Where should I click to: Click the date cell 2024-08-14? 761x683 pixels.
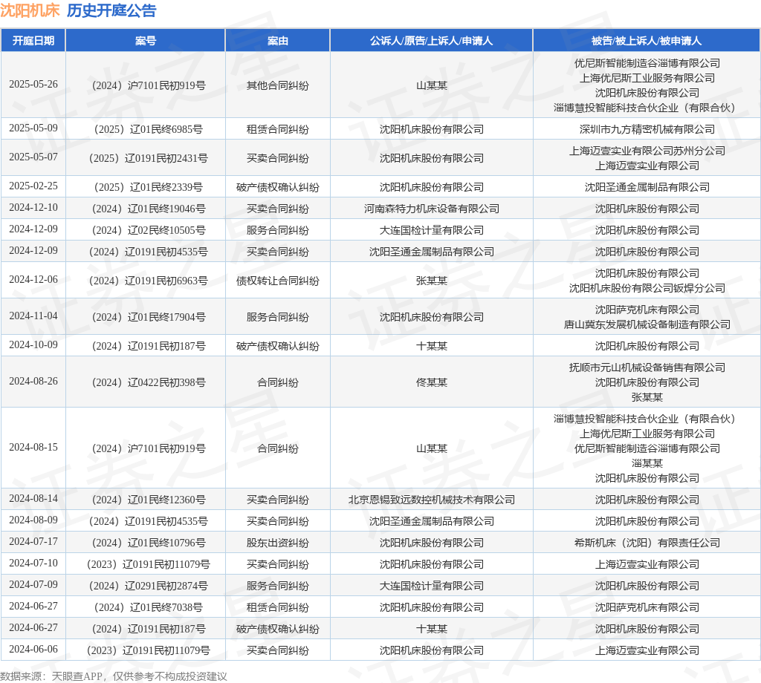coord(33,498)
